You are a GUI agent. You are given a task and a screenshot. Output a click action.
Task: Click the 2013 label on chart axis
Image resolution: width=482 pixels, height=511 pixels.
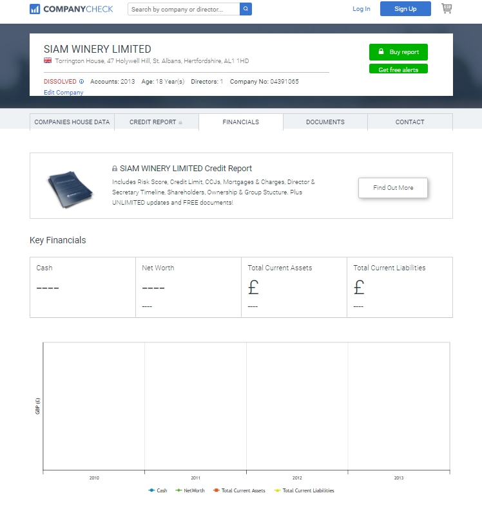coord(398,478)
